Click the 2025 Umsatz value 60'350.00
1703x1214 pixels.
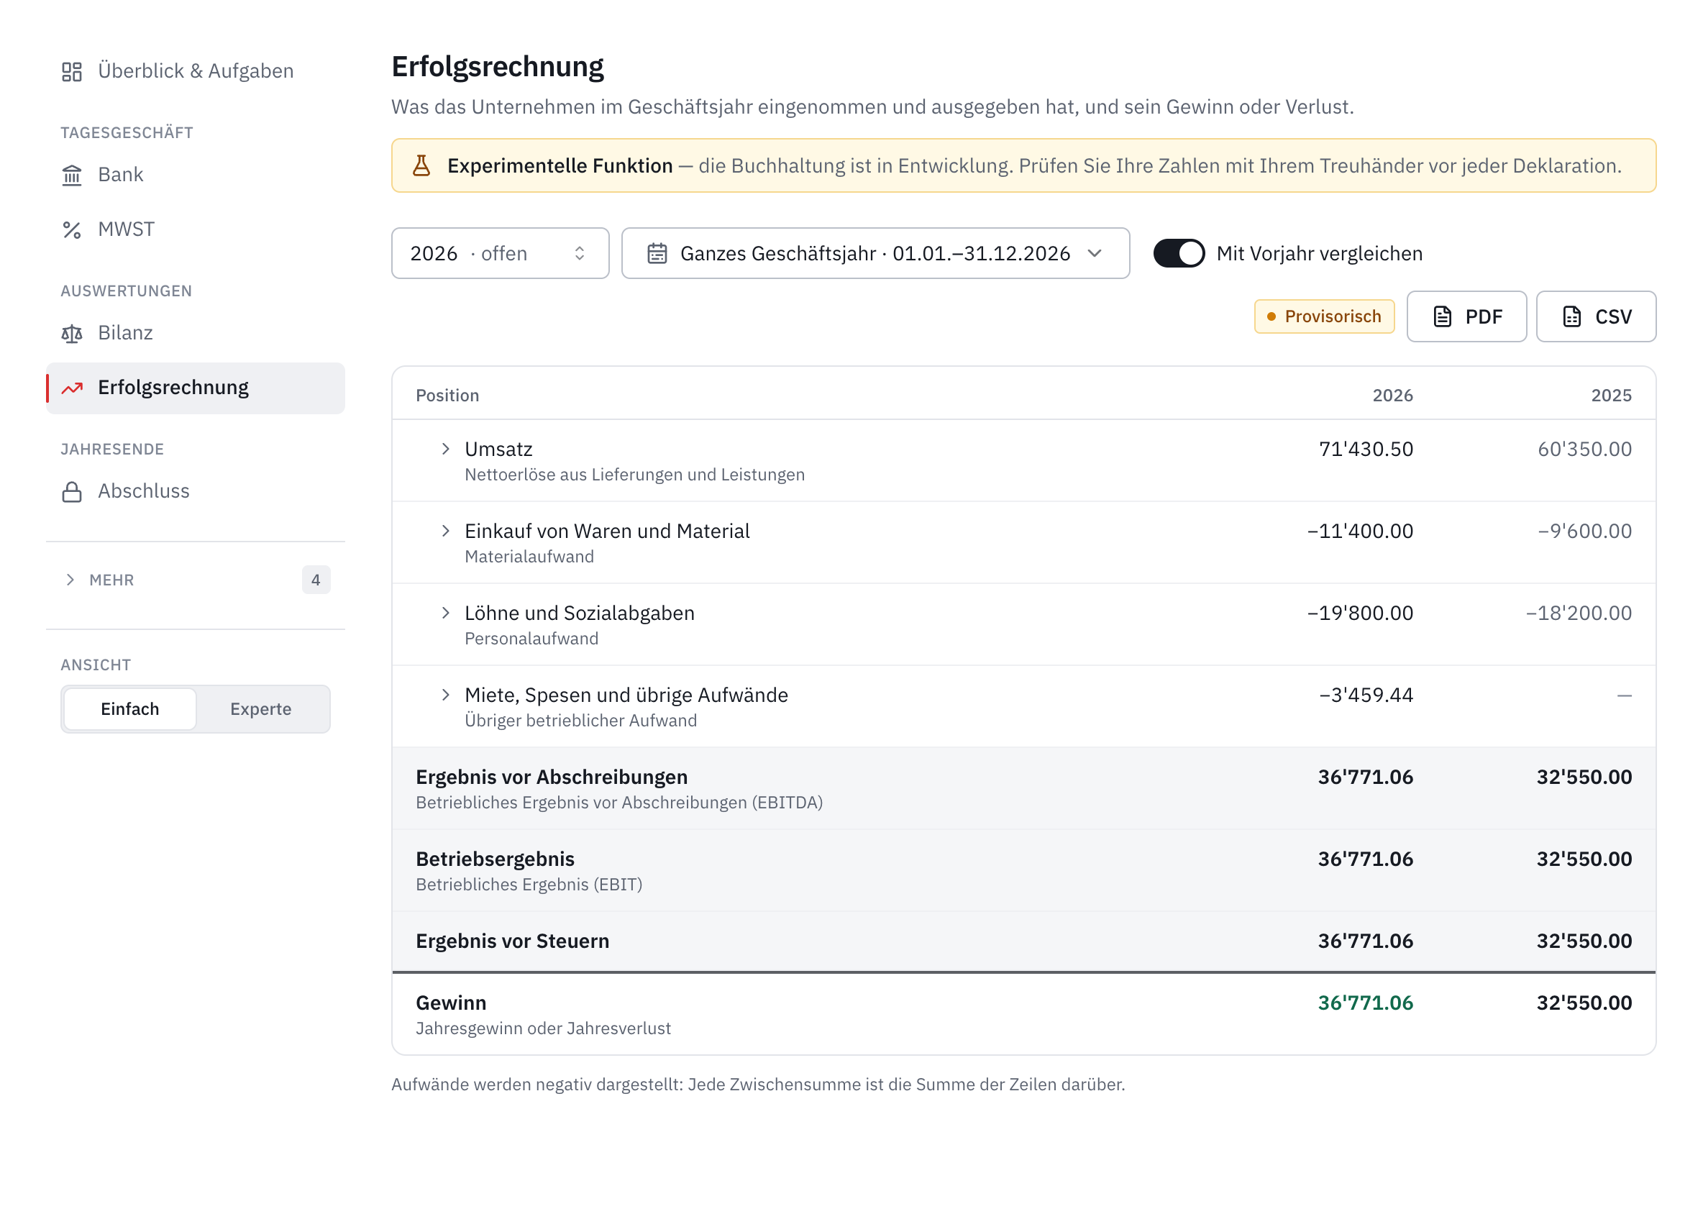(1584, 449)
